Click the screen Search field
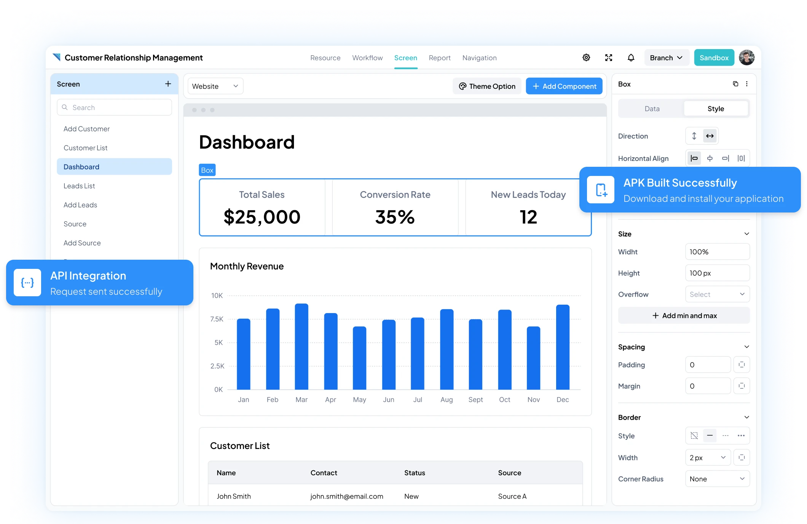The image size is (807, 524). [114, 108]
